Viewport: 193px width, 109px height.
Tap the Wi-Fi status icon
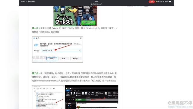point(158,2)
